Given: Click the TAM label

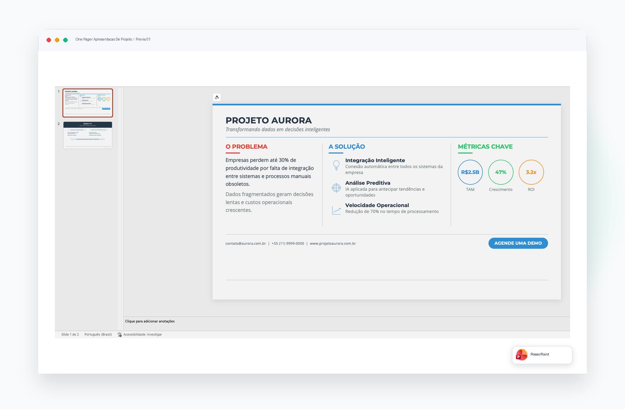Looking at the screenshot, I should (470, 190).
